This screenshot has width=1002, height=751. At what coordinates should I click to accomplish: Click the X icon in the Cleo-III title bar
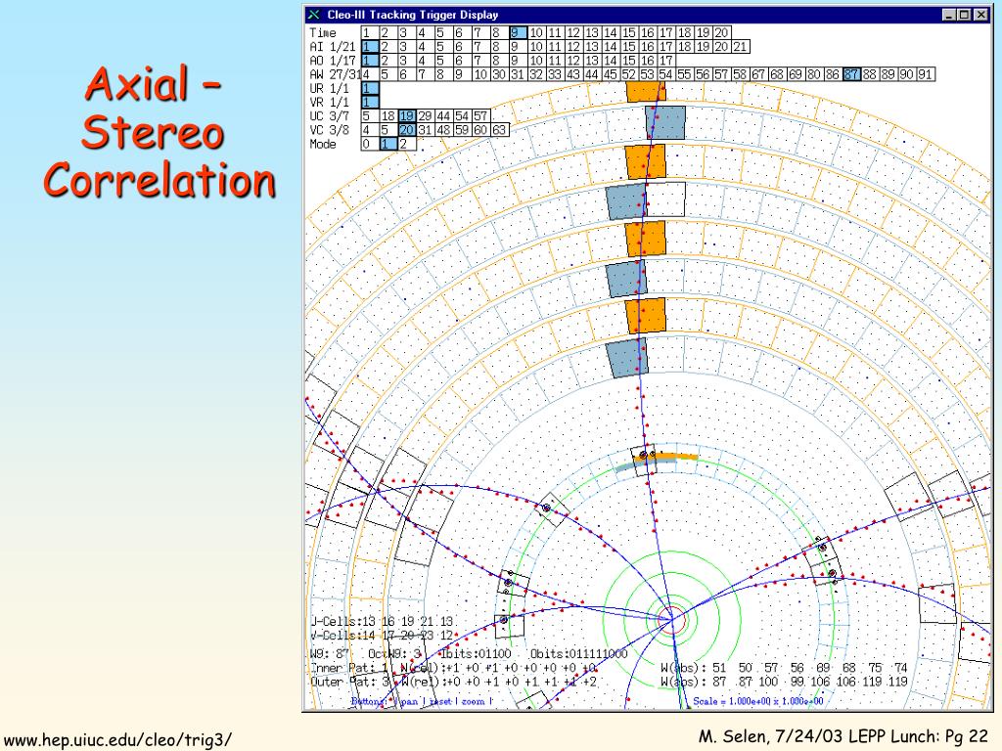[x=313, y=15]
